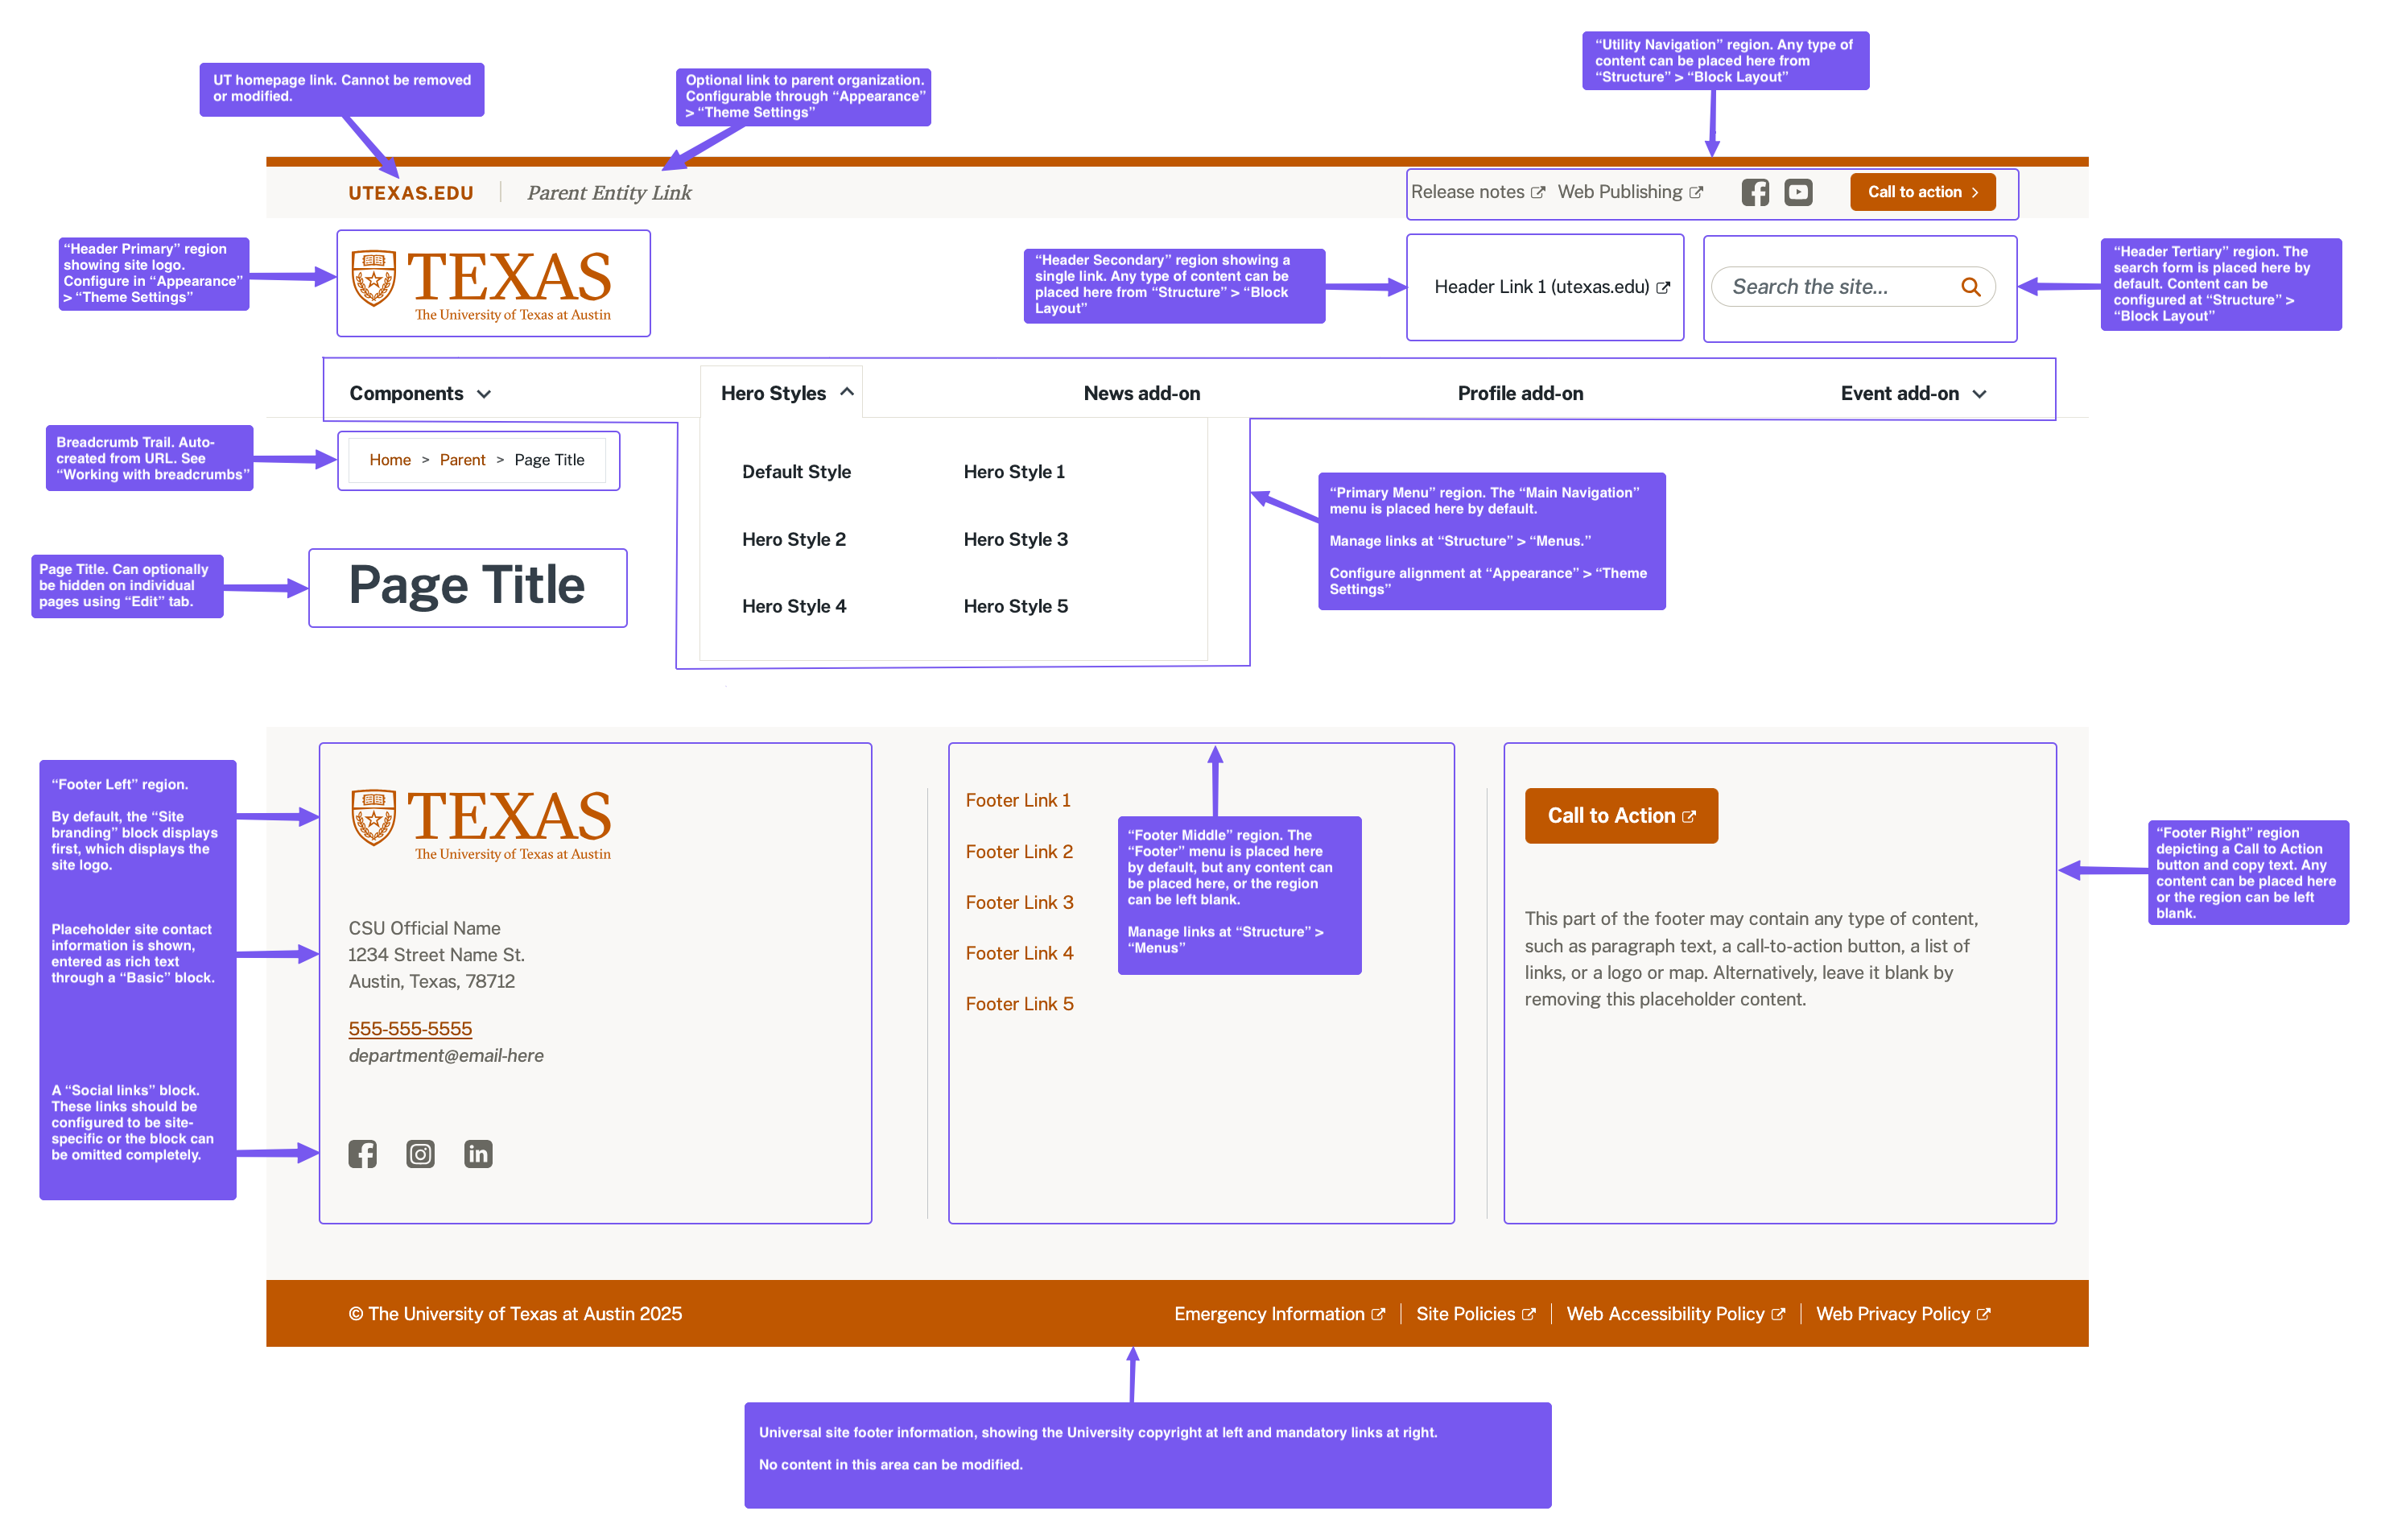Click the search magnifier icon

(1969, 287)
